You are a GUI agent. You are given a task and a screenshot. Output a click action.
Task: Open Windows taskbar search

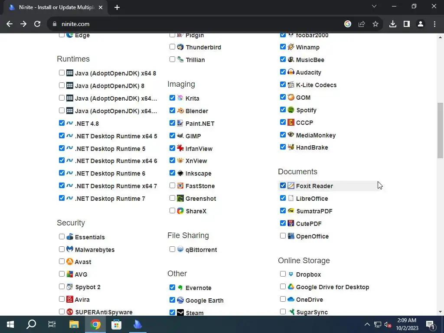pyautogui.click(x=31, y=324)
